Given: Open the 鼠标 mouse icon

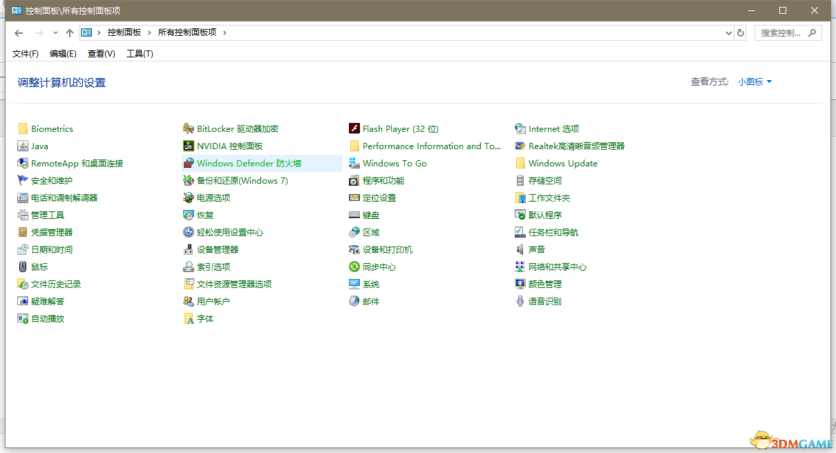Looking at the screenshot, I should 23,267.
